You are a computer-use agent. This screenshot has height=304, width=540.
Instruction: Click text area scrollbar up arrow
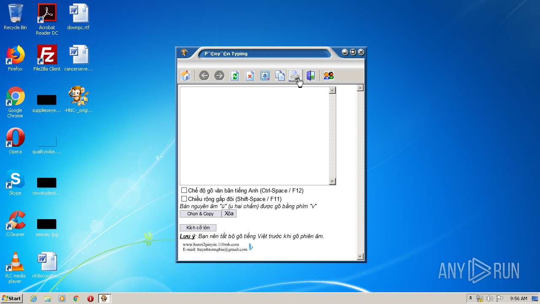(x=332, y=90)
